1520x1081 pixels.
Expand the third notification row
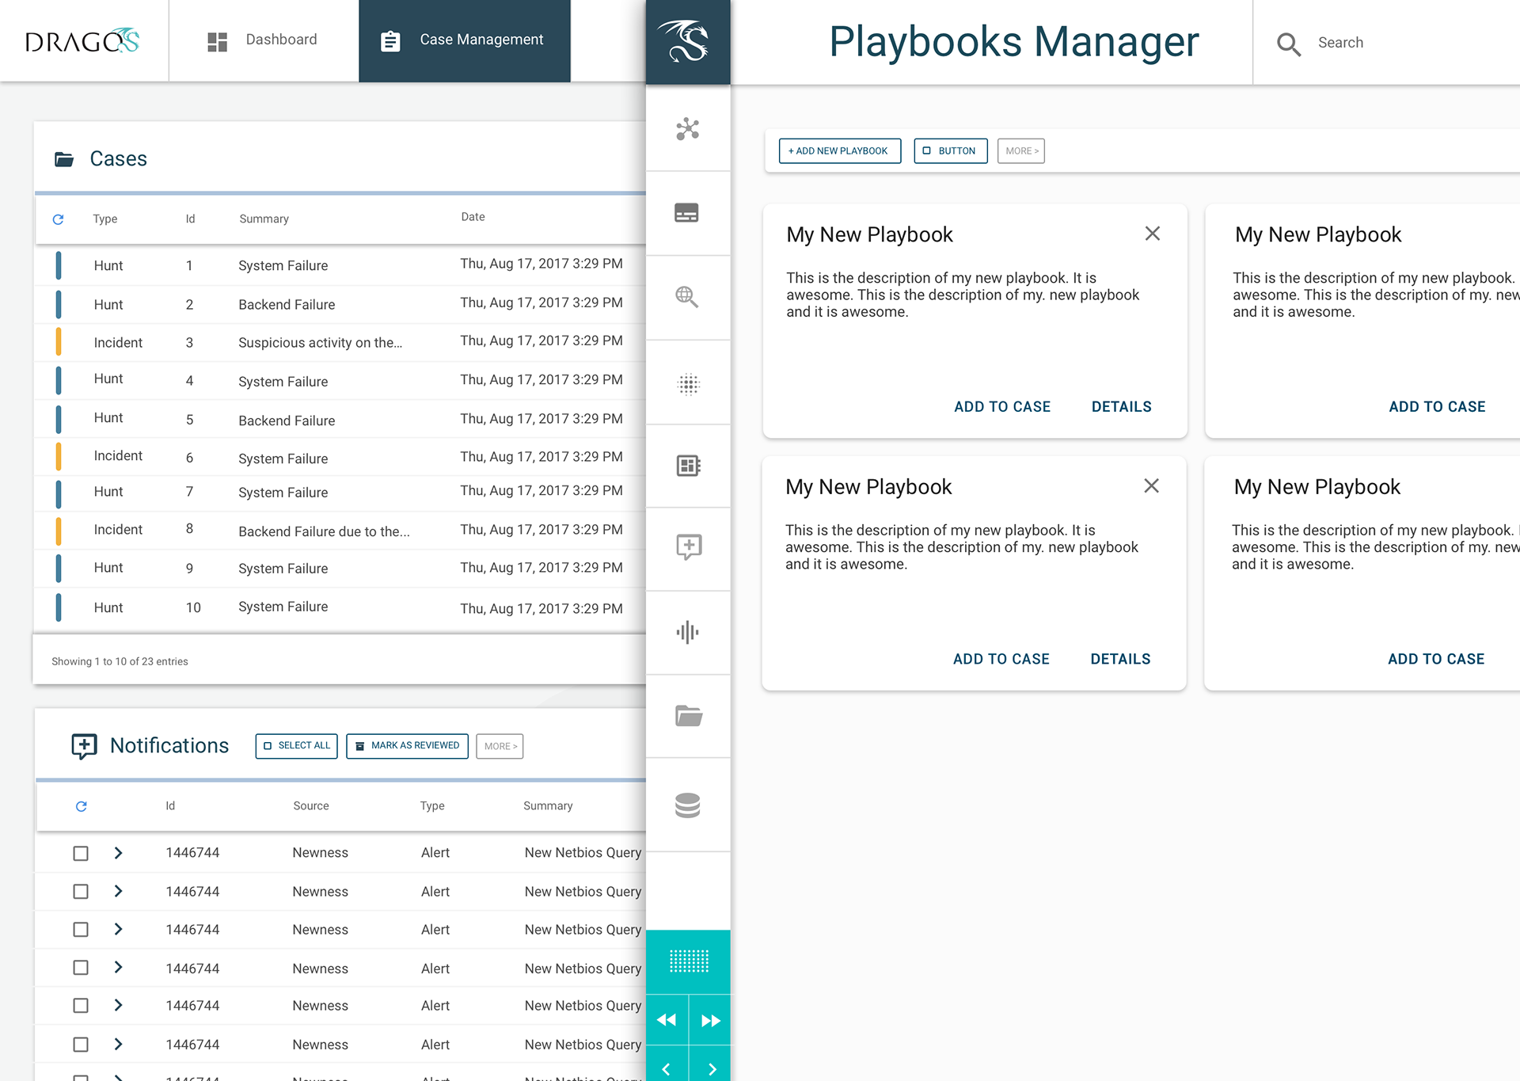click(118, 929)
